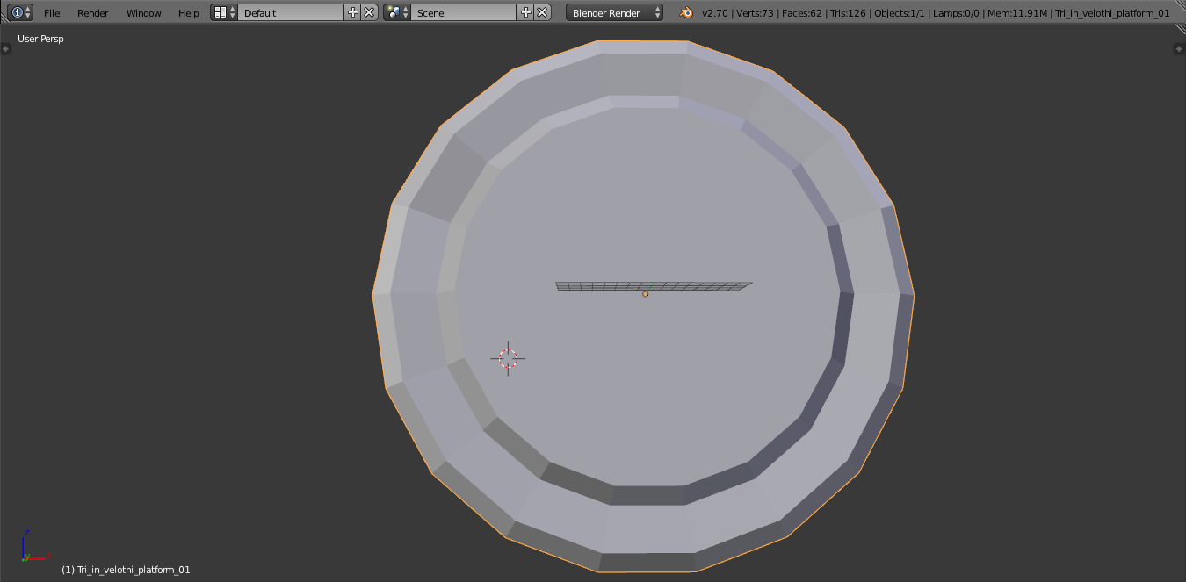
Task: Expand the right properties plus tab
Action: click(1180, 49)
